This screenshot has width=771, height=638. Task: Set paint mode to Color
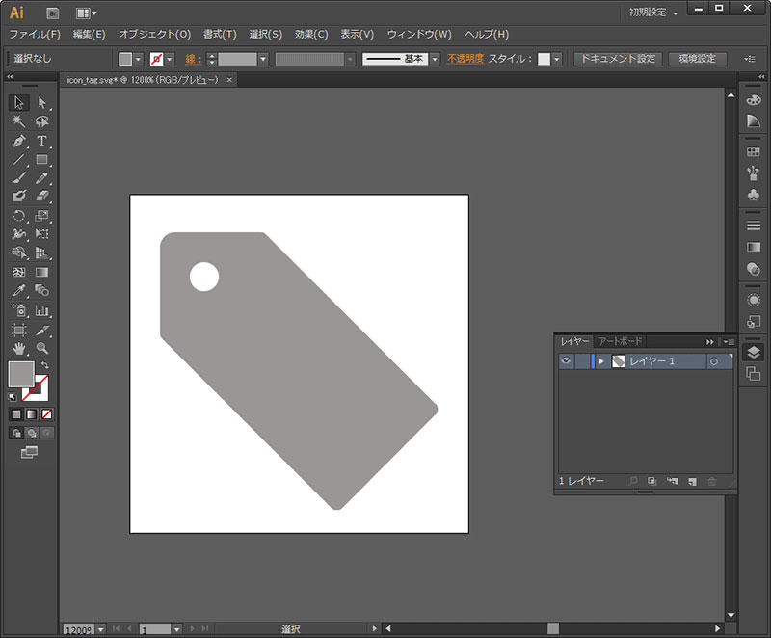16,414
